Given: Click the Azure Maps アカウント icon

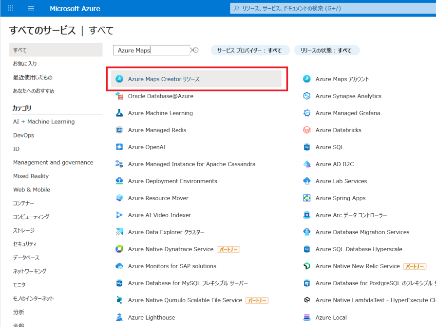Looking at the screenshot, I should [x=307, y=79].
